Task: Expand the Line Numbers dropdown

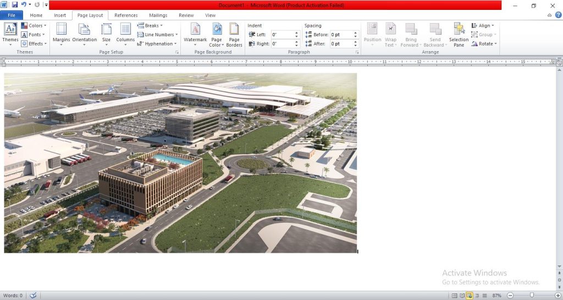Action: 157,35
